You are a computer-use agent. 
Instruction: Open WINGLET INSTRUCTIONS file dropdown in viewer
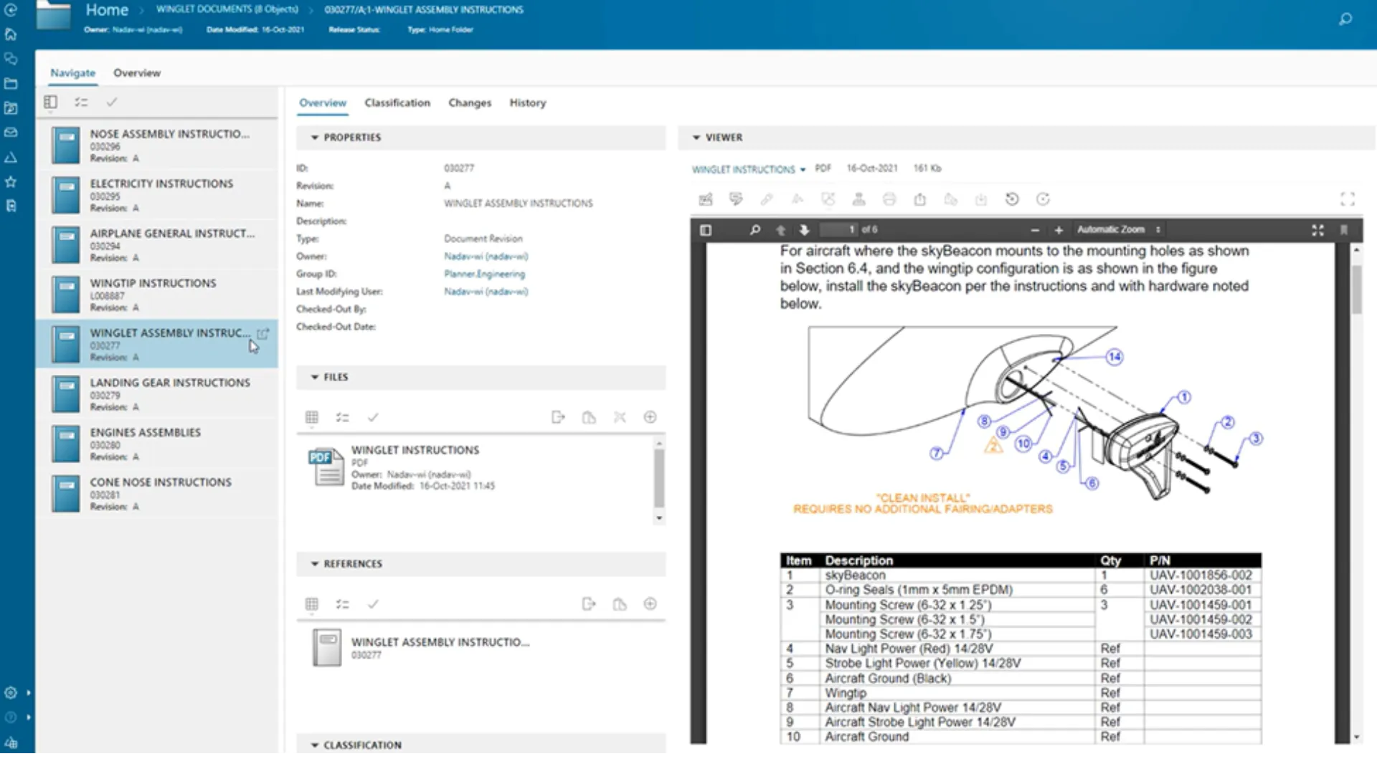coord(749,169)
